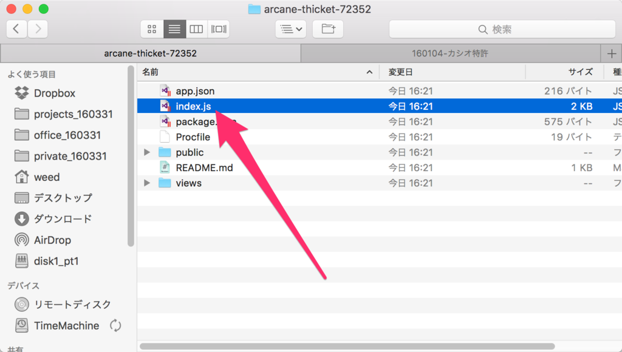Open AirDrop in the sidebar

pyautogui.click(x=43, y=240)
